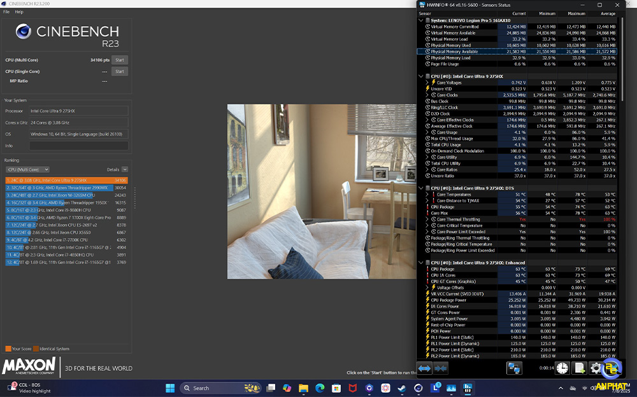Screen dimensions: 637x397
Task: Open Microsoft Store from the taskbar
Action: tap(336, 388)
